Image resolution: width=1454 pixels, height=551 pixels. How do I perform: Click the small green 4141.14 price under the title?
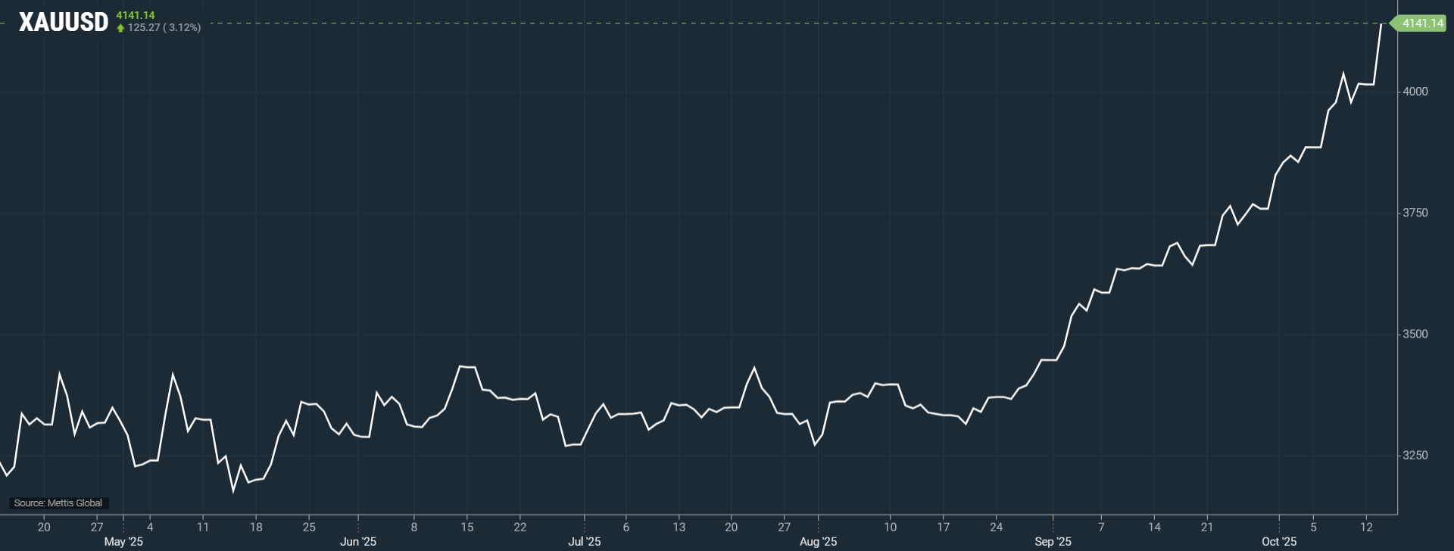(x=136, y=15)
